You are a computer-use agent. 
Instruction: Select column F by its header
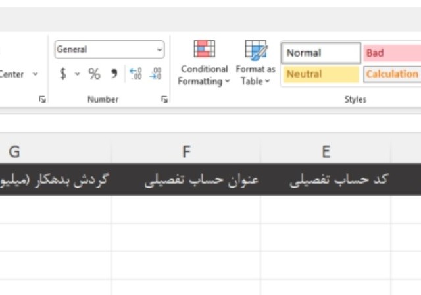click(x=186, y=152)
